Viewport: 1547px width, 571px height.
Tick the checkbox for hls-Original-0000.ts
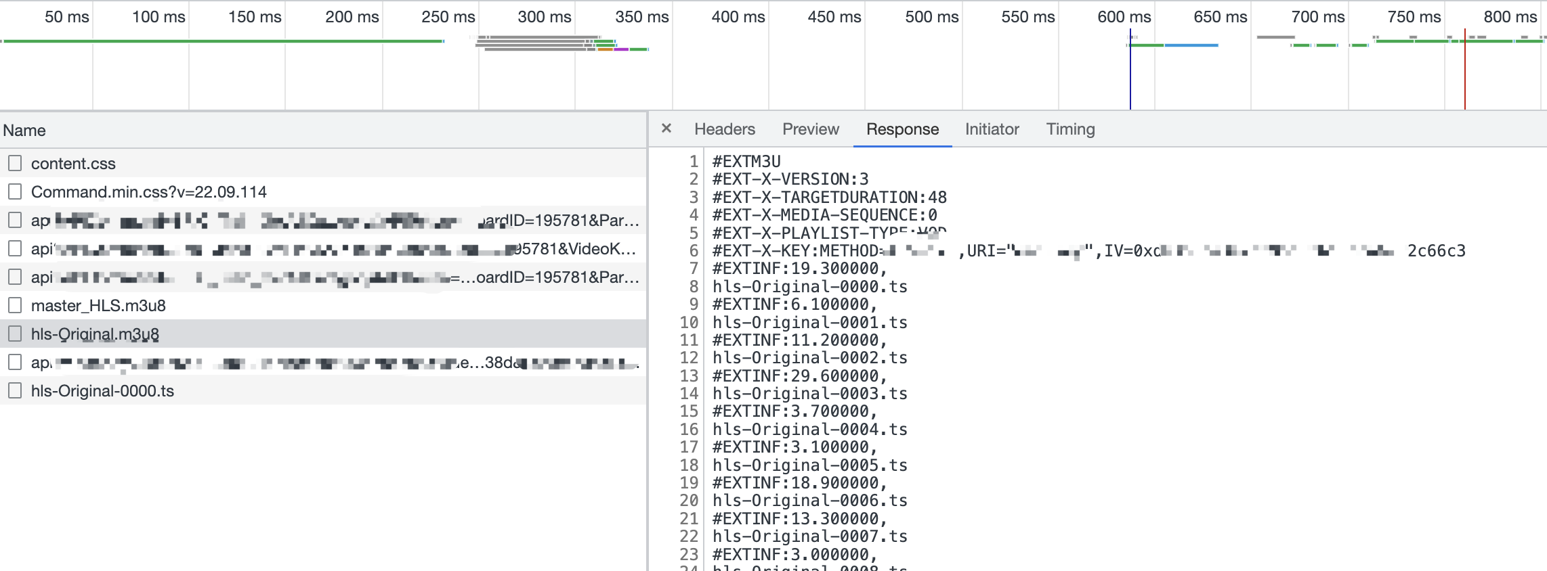[15, 390]
